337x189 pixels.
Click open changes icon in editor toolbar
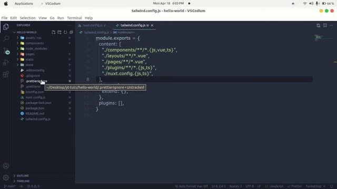[x=318, y=25]
